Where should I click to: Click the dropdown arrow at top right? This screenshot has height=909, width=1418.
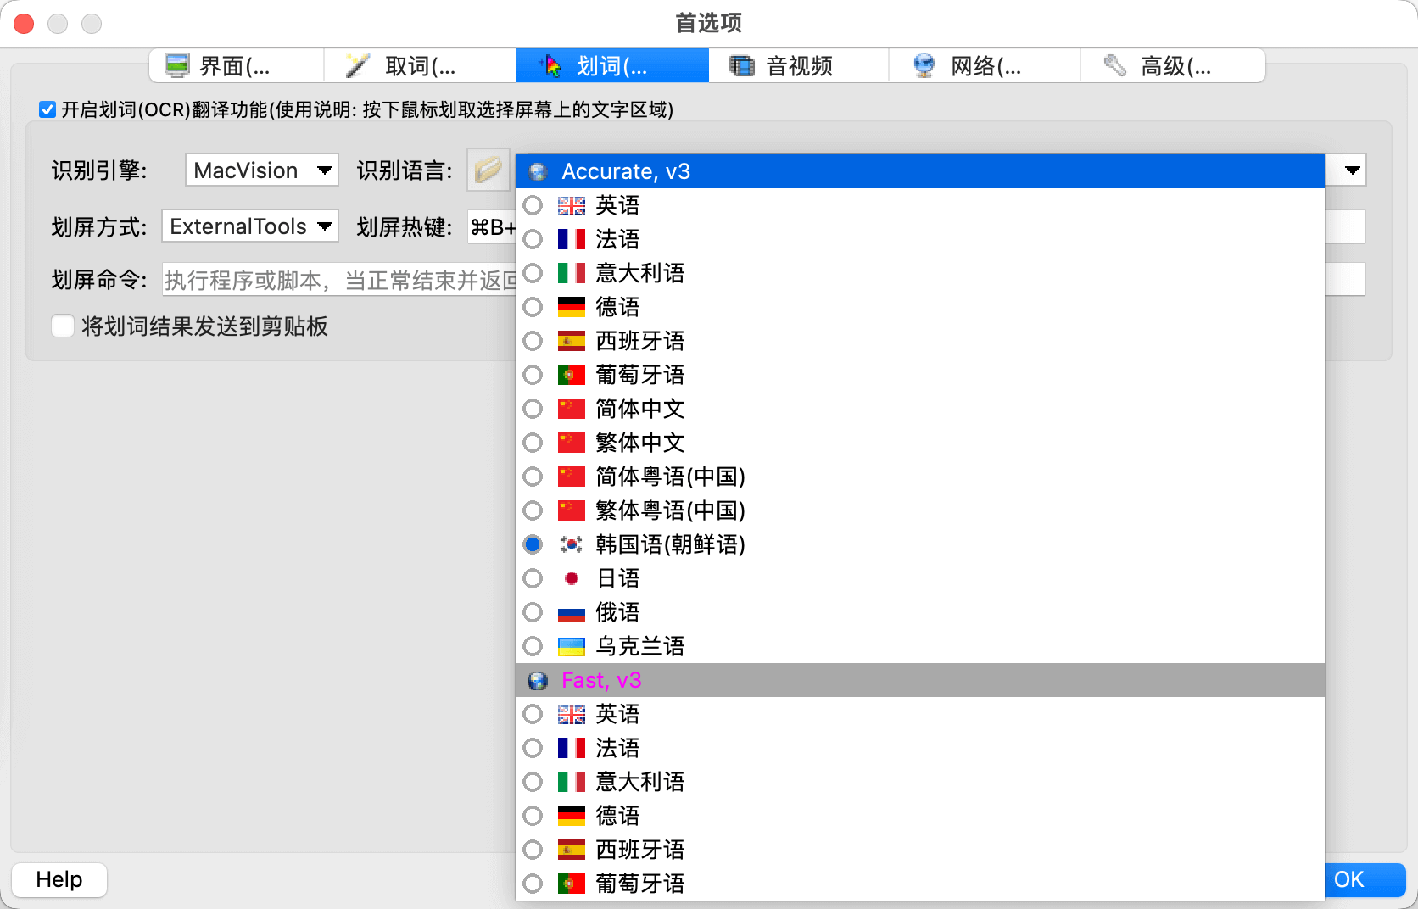pyautogui.click(x=1352, y=170)
